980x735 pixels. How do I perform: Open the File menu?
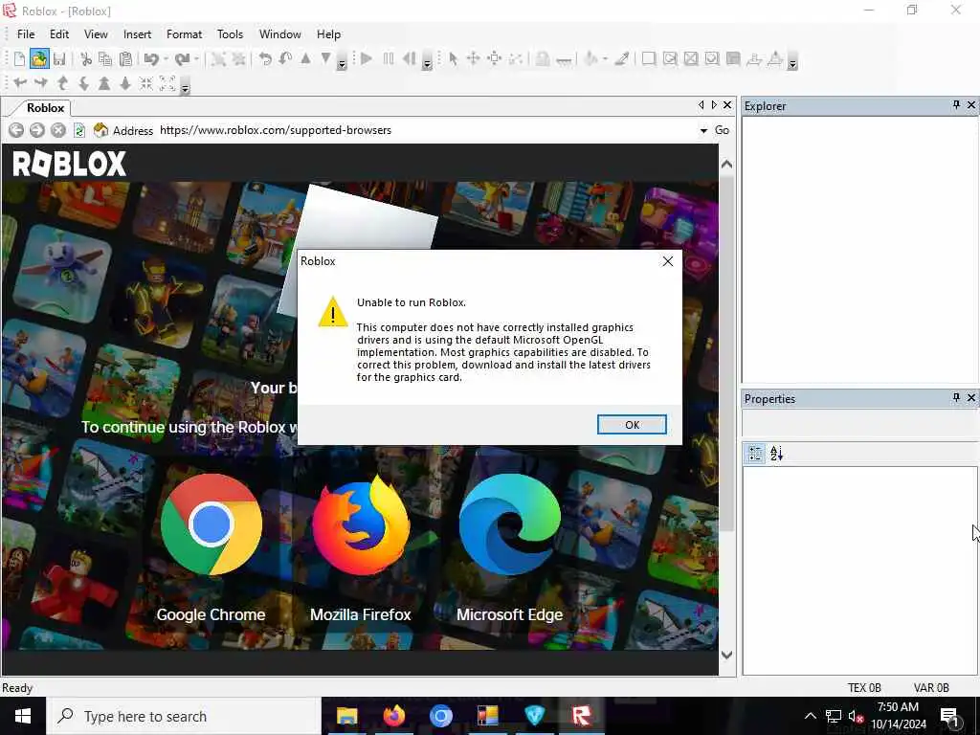click(26, 34)
